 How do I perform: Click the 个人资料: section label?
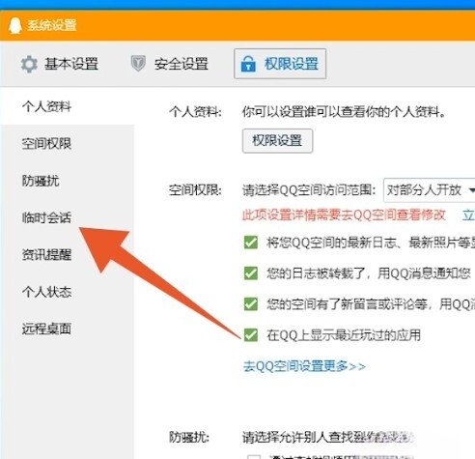[x=195, y=112]
